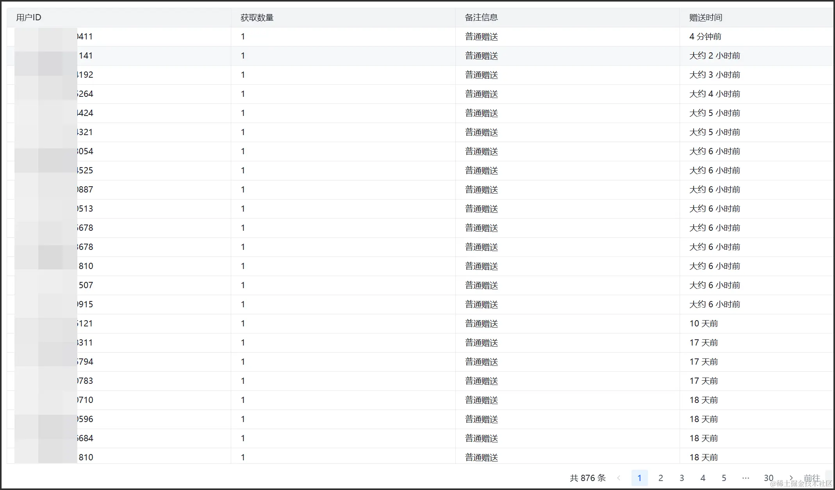This screenshot has height=490, width=835.
Task: Open page 2 in pagination
Action: [x=660, y=478]
